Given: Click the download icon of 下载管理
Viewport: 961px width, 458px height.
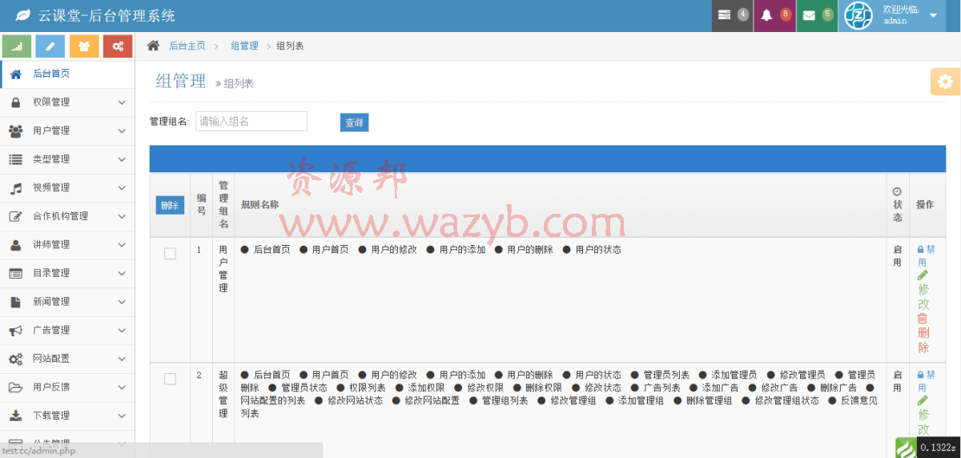Looking at the screenshot, I should 15,416.
